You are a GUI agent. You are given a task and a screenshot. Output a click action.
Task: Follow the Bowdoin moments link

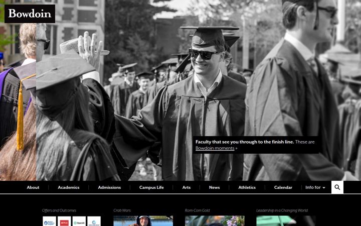(215, 148)
